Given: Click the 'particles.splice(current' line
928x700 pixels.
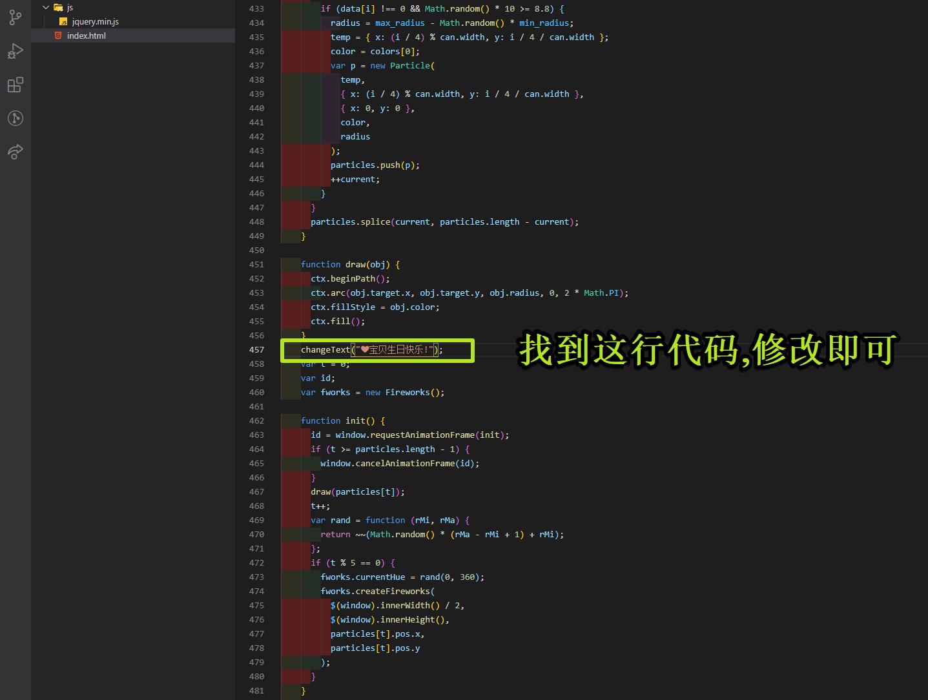Looking at the screenshot, I should tap(445, 221).
